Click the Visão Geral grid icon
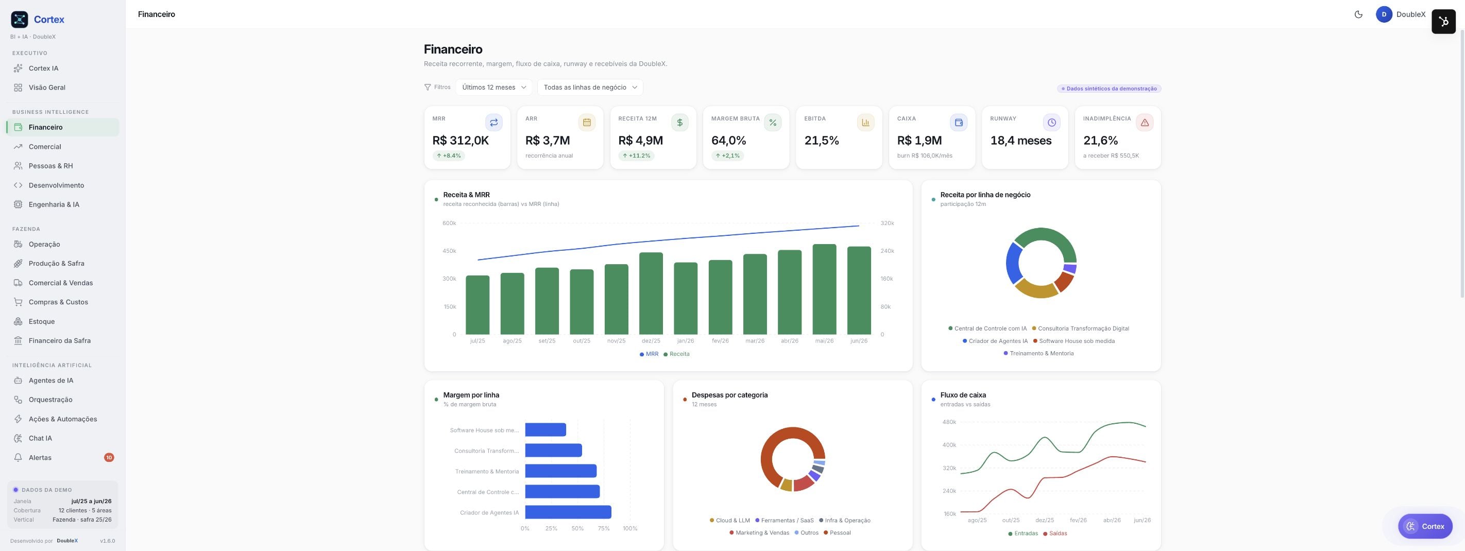 (18, 88)
